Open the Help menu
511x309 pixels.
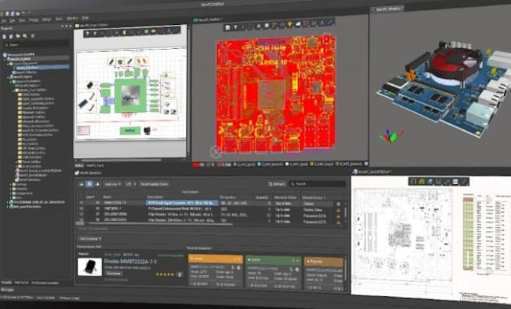point(85,18)
